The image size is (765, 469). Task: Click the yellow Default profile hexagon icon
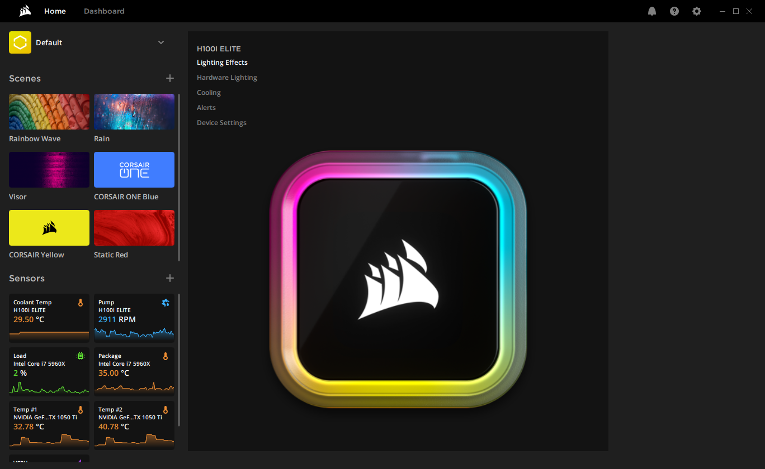pyautogui.click(x=20, y=42)
